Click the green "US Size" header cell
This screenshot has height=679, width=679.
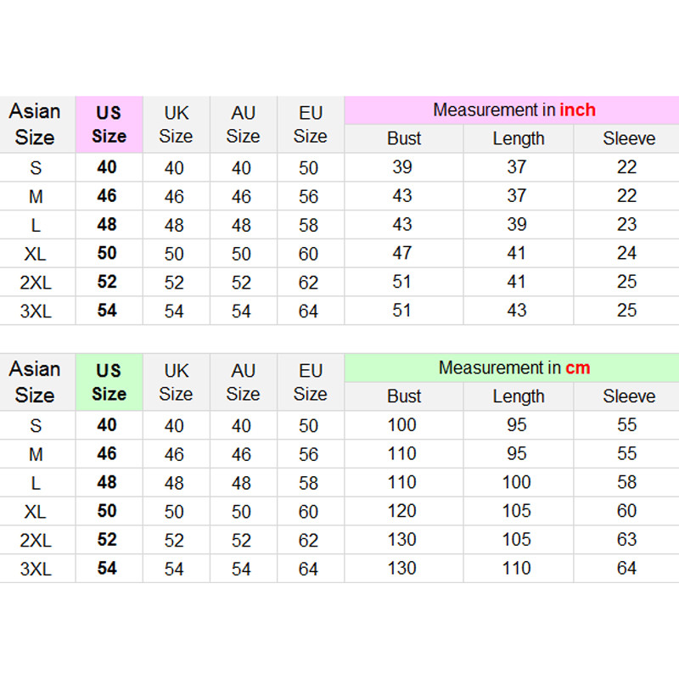109,383
